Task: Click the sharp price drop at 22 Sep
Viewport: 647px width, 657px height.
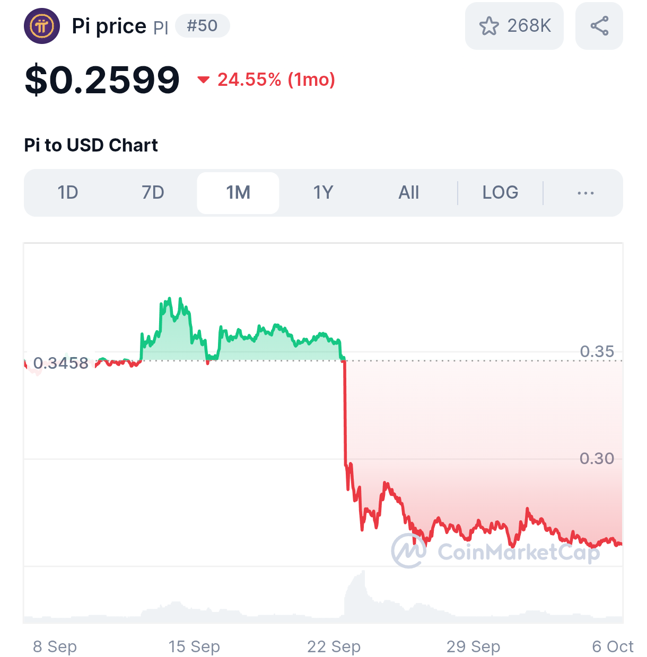Action: 345,413
